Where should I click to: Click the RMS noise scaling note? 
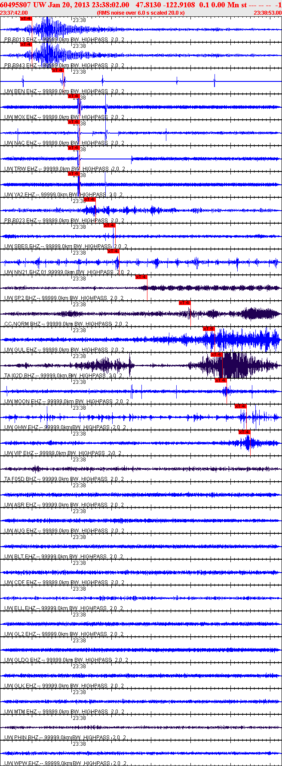point(141,13)
